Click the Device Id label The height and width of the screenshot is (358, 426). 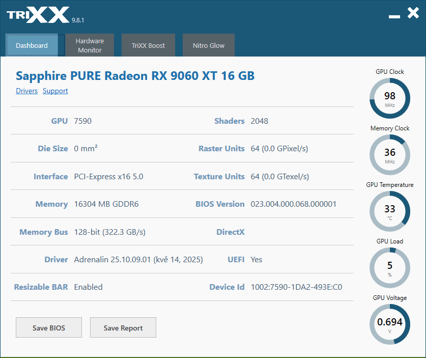pos(227,287)
